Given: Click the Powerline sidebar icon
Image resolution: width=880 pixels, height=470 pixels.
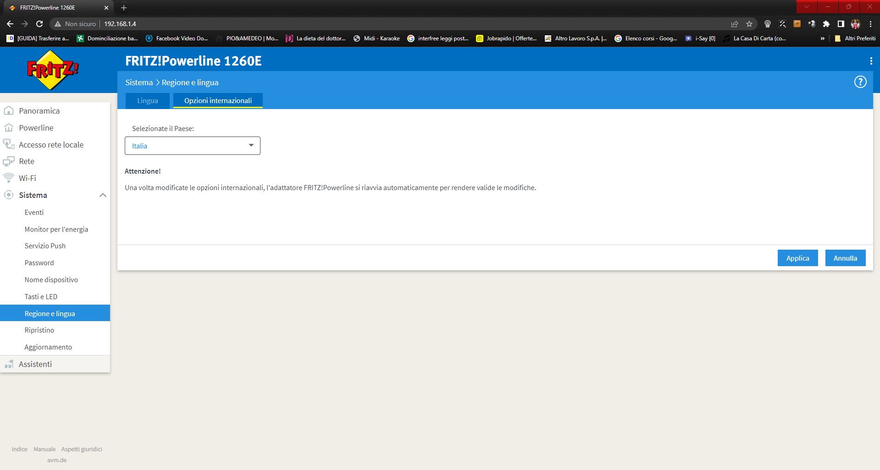Looking at the screenshot, I should [x=9, y=128].
